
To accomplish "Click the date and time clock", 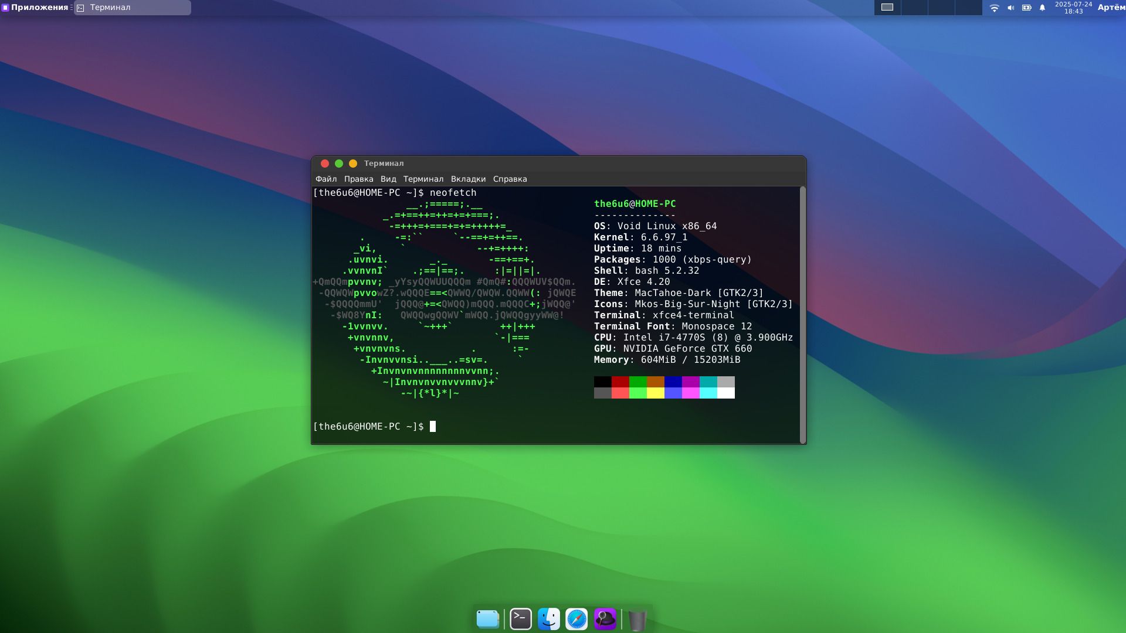I will tap(1073, 8).
